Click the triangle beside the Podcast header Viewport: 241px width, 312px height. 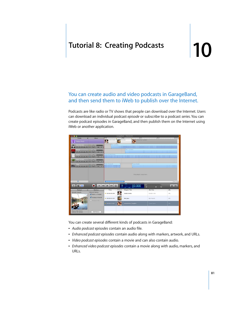click(87, 190)
